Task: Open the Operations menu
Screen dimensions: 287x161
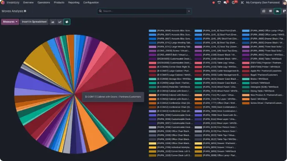Action: [x=44, y=2]
